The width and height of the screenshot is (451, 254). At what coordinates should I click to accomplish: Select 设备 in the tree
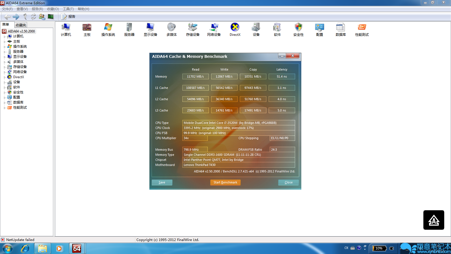tap(17, 82)
